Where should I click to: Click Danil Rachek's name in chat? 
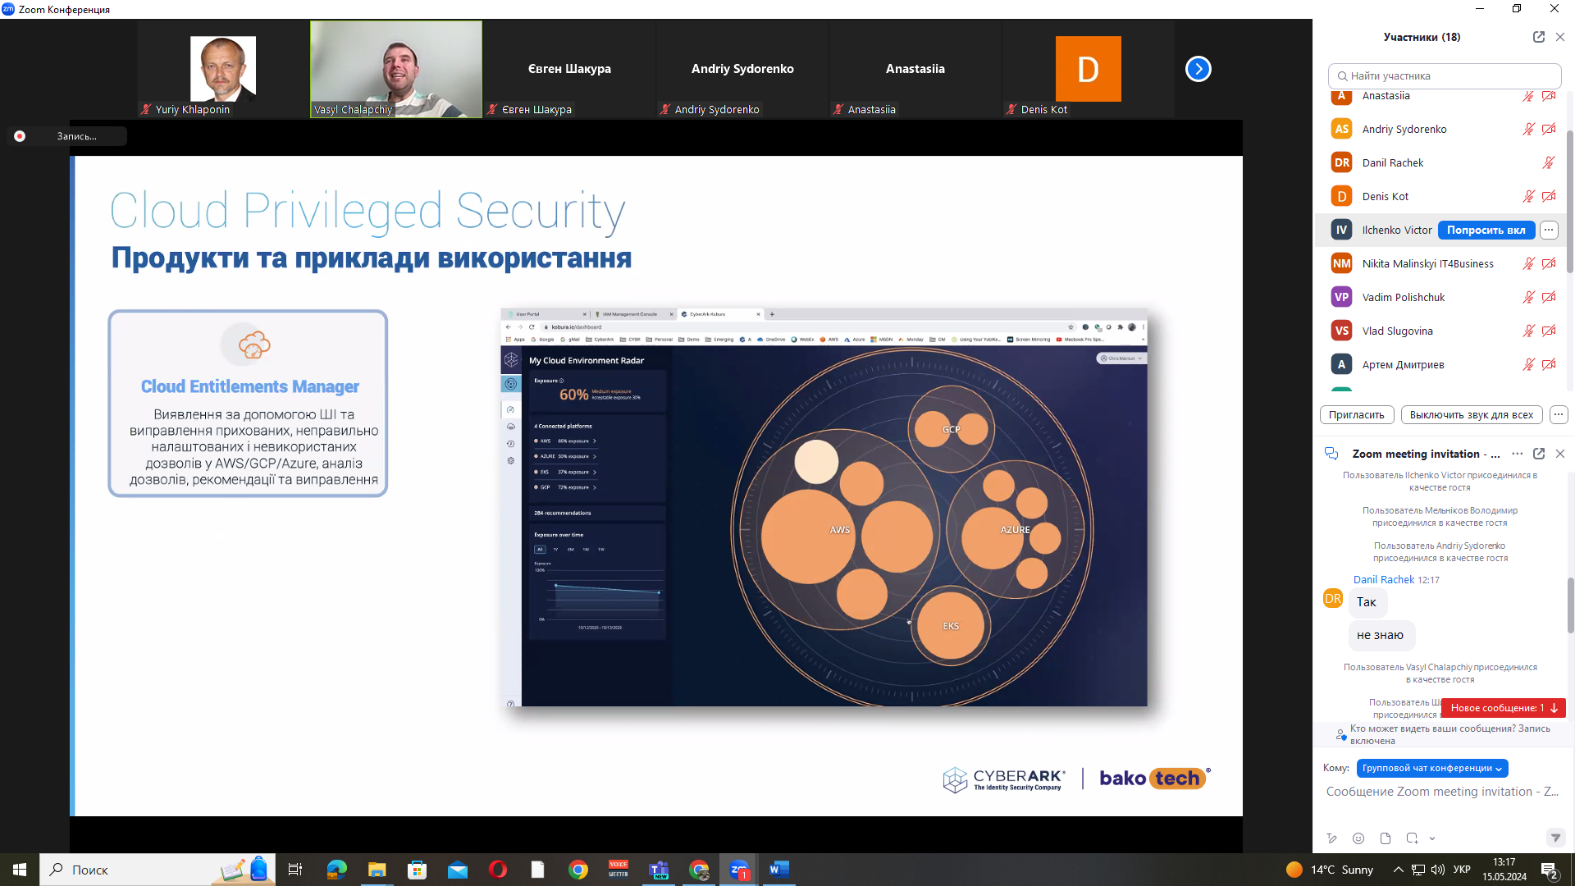point(1383,579)
